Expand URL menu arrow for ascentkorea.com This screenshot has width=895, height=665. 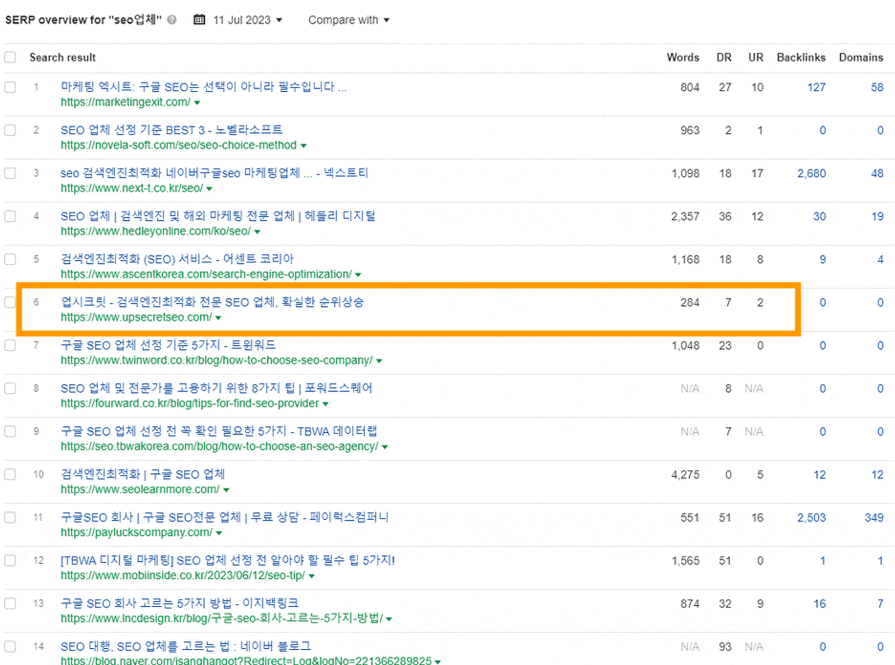tap(358, 275)
